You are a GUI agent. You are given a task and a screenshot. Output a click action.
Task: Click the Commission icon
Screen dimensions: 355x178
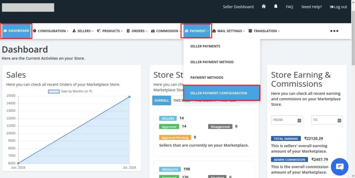point(153,31)
